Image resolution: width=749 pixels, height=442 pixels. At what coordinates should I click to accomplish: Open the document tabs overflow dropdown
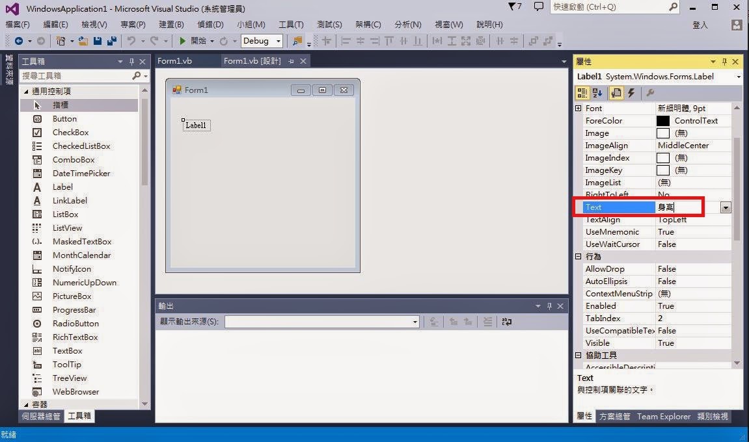point(564,62)
